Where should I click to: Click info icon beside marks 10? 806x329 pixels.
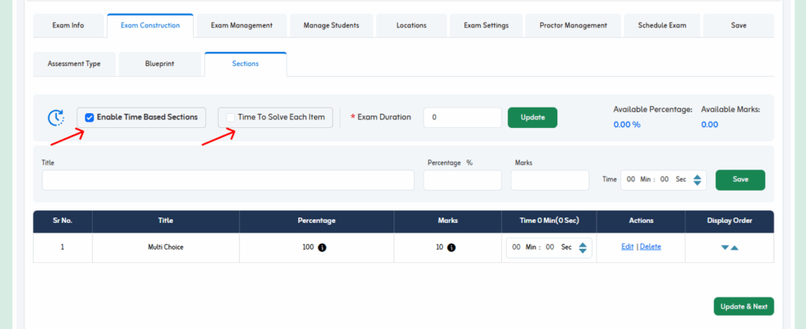tap(453, 247)
